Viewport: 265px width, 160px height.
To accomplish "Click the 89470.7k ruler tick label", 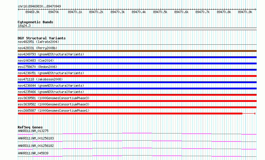I will click(202, 12).
